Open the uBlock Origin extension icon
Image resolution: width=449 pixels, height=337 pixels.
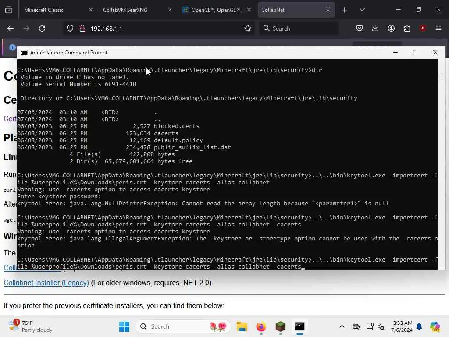(423, 28)
